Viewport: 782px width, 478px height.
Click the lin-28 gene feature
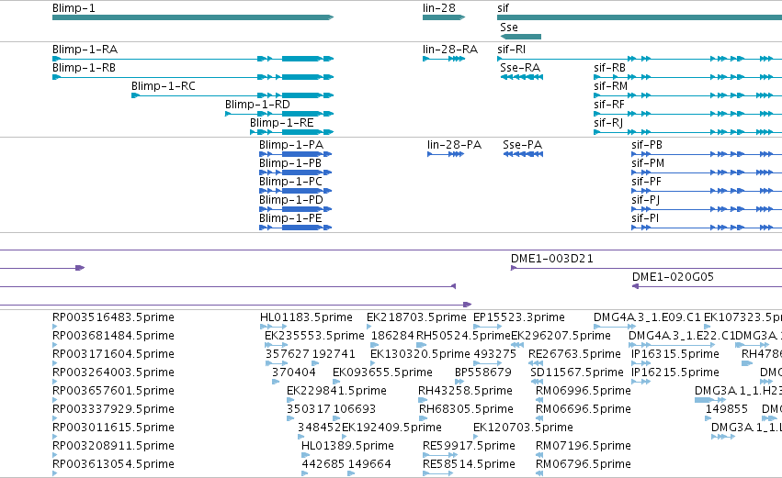pyautogui.click(x=444, y=17)
